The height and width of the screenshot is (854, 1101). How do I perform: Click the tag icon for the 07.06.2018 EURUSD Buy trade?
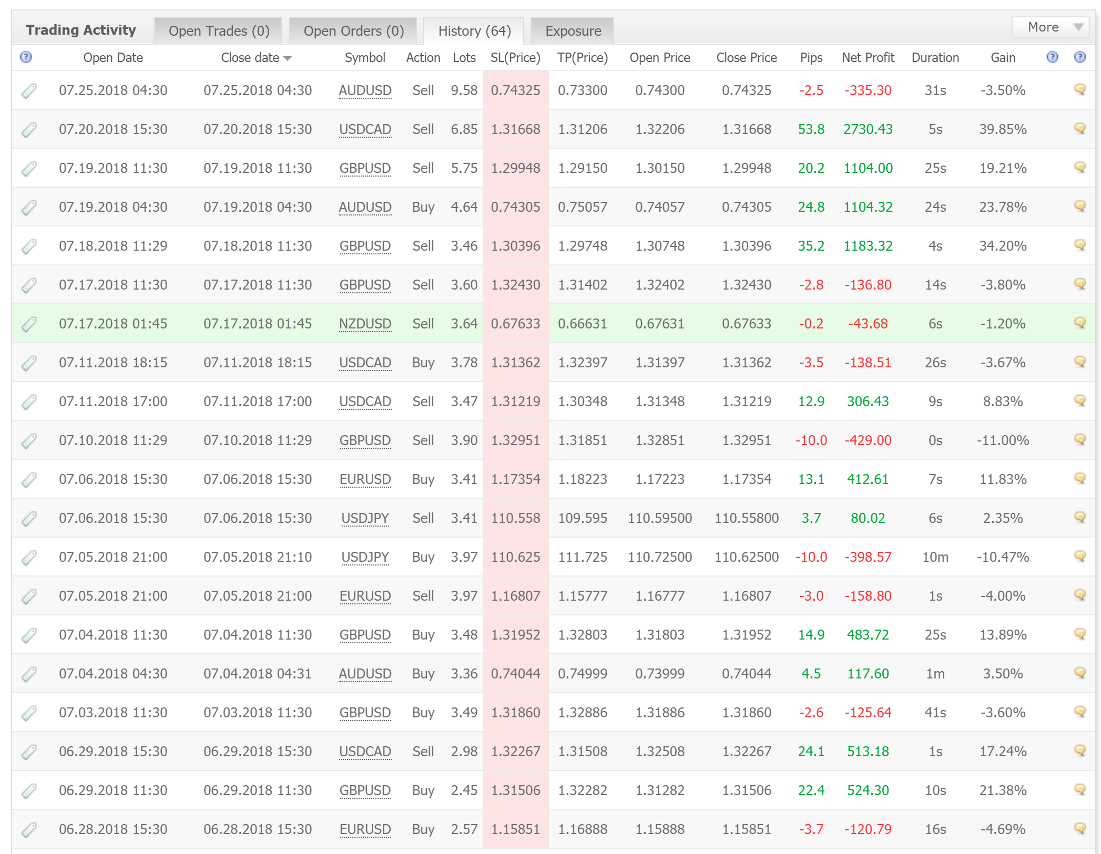(x=29, y=480)
